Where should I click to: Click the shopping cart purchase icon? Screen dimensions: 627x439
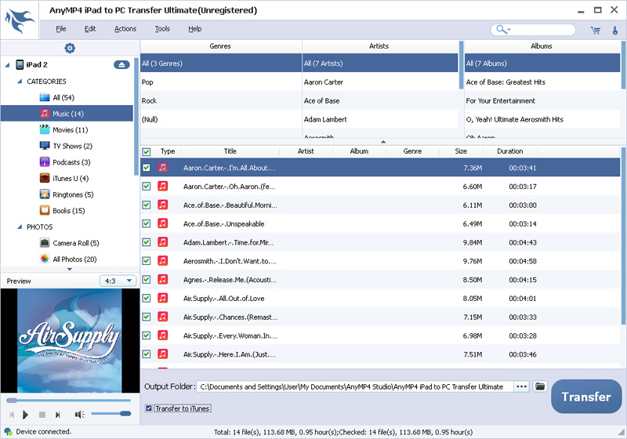point(596,31)
